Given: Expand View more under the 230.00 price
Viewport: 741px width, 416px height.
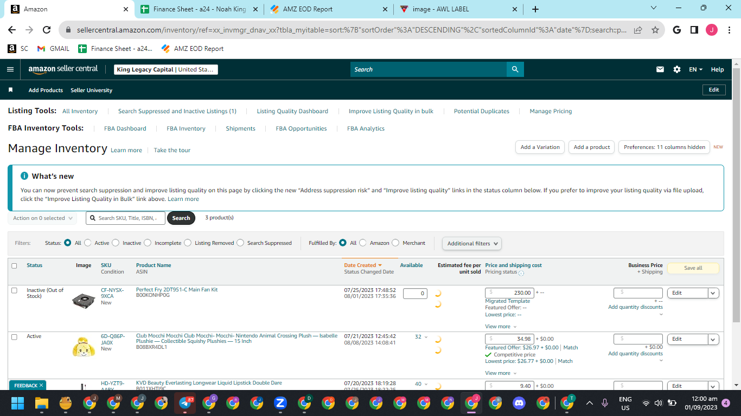Looking at the screenshot, I should [501, 327].
